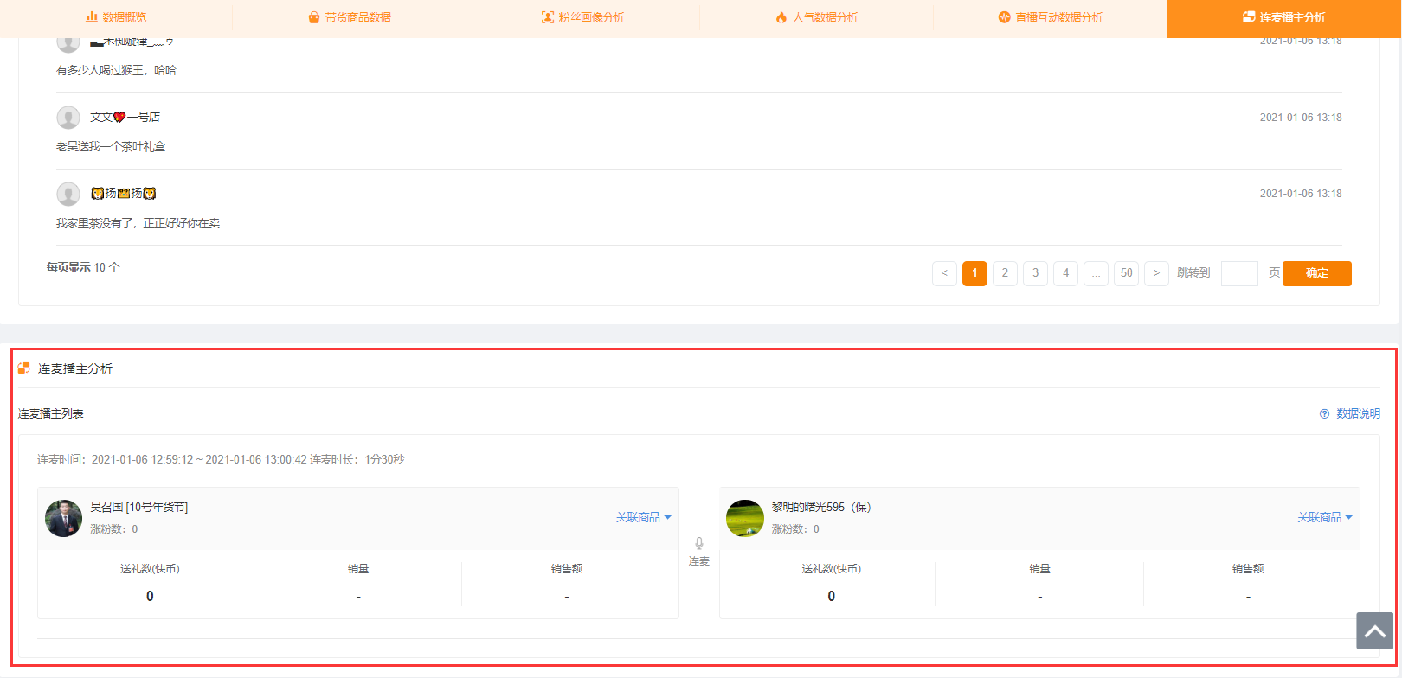Click the 连麦时间 duration line
Image resolution: width=1402 pixels, height=678 pixels.
point(221,460)
